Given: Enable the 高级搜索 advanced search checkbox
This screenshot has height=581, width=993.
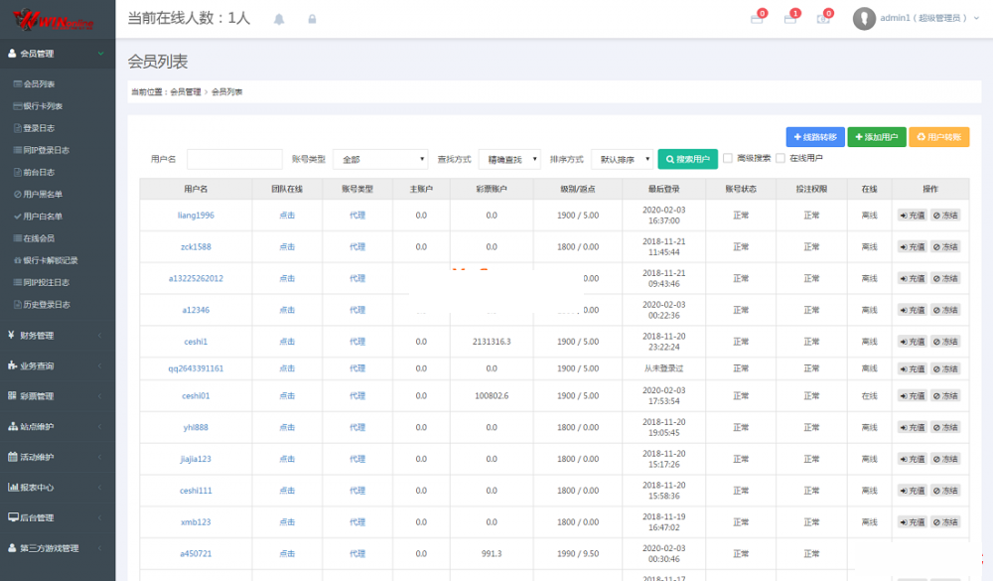Looking at the screenshot, I should [x=728, y=158].
